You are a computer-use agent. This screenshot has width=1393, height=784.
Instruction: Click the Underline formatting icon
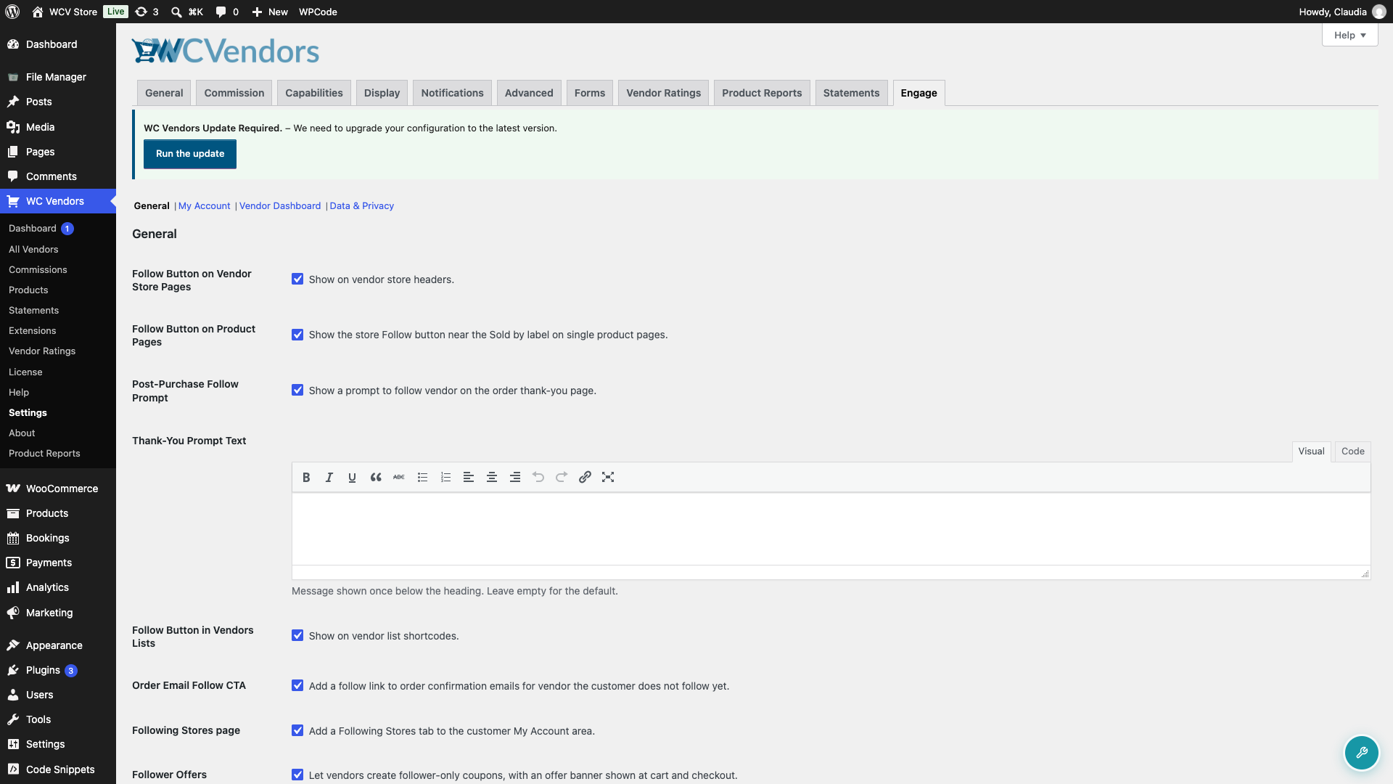(x=352, y=478)
